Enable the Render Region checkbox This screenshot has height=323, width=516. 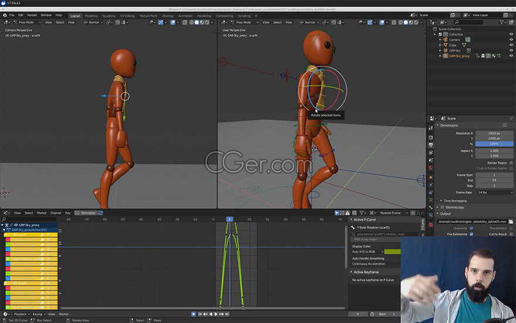pos(511,163)
